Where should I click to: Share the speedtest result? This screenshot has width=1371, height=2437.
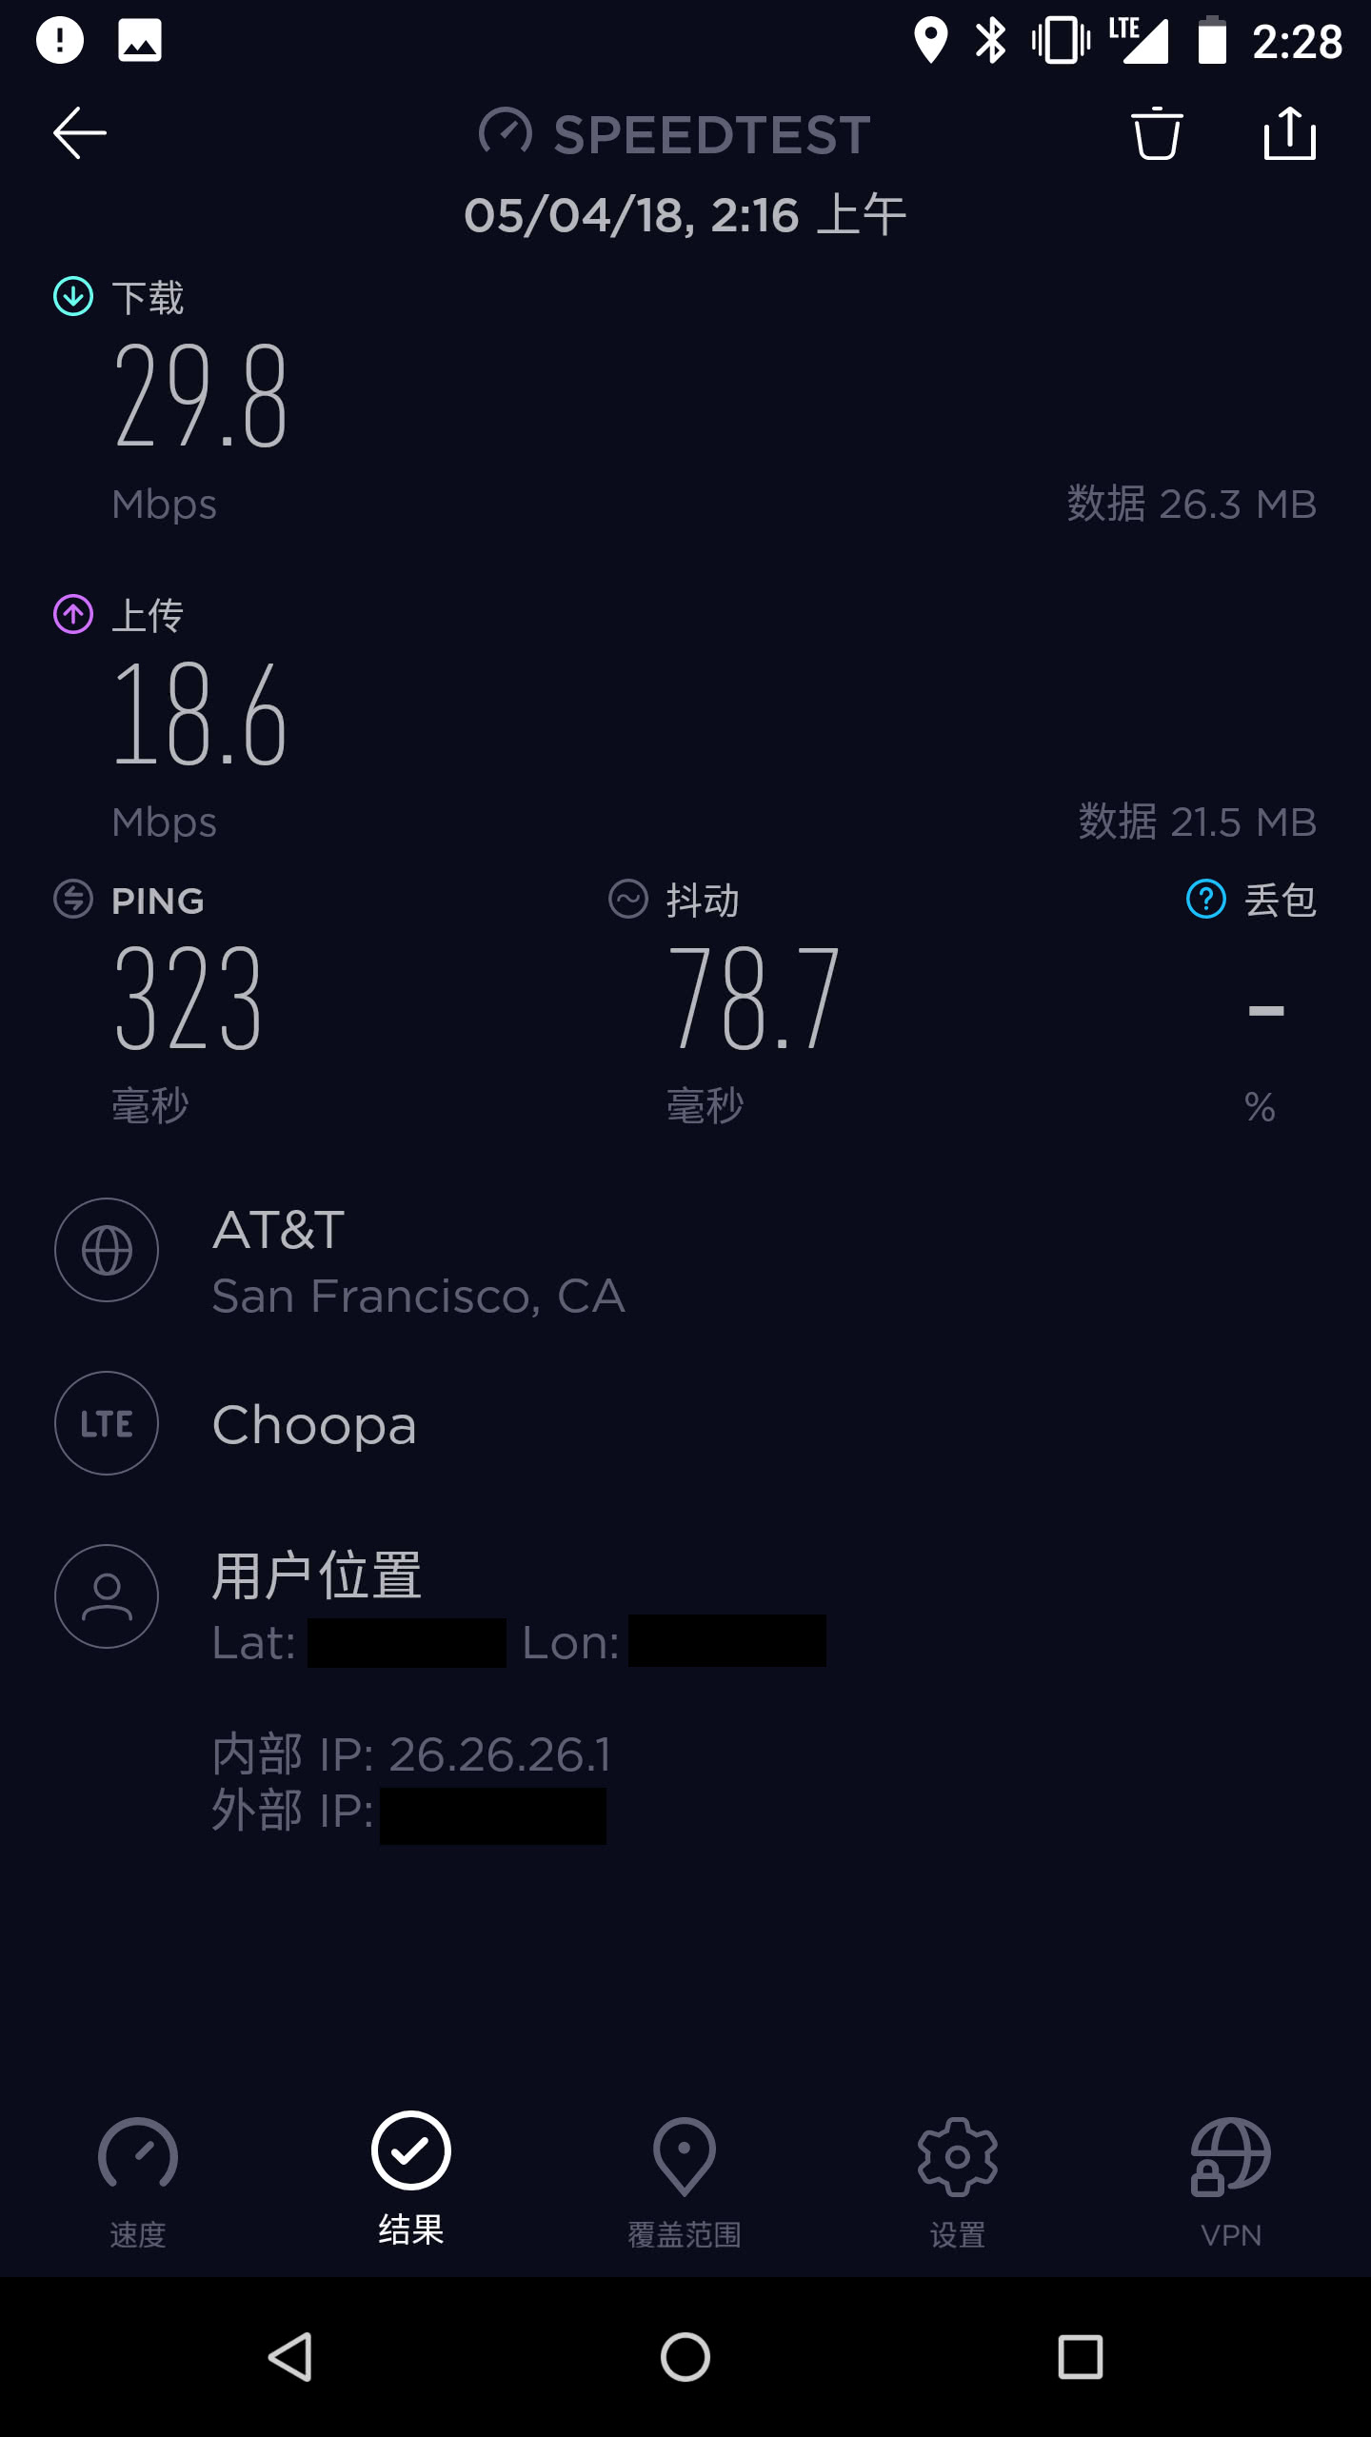tap(1290, 132)
